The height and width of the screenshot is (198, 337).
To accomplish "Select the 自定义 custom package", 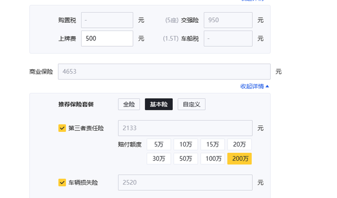I will click(192, 105).
